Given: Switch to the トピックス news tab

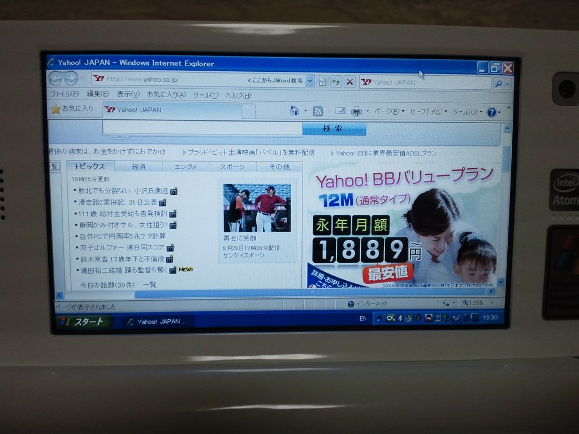Looking at the screenshot, I should (90, 167).
